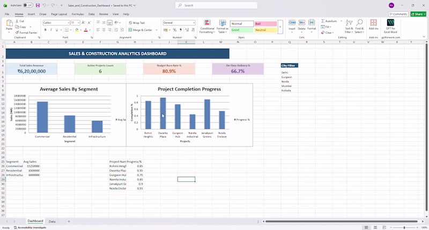Toggle Underline formatting

[x=57, y=30]
